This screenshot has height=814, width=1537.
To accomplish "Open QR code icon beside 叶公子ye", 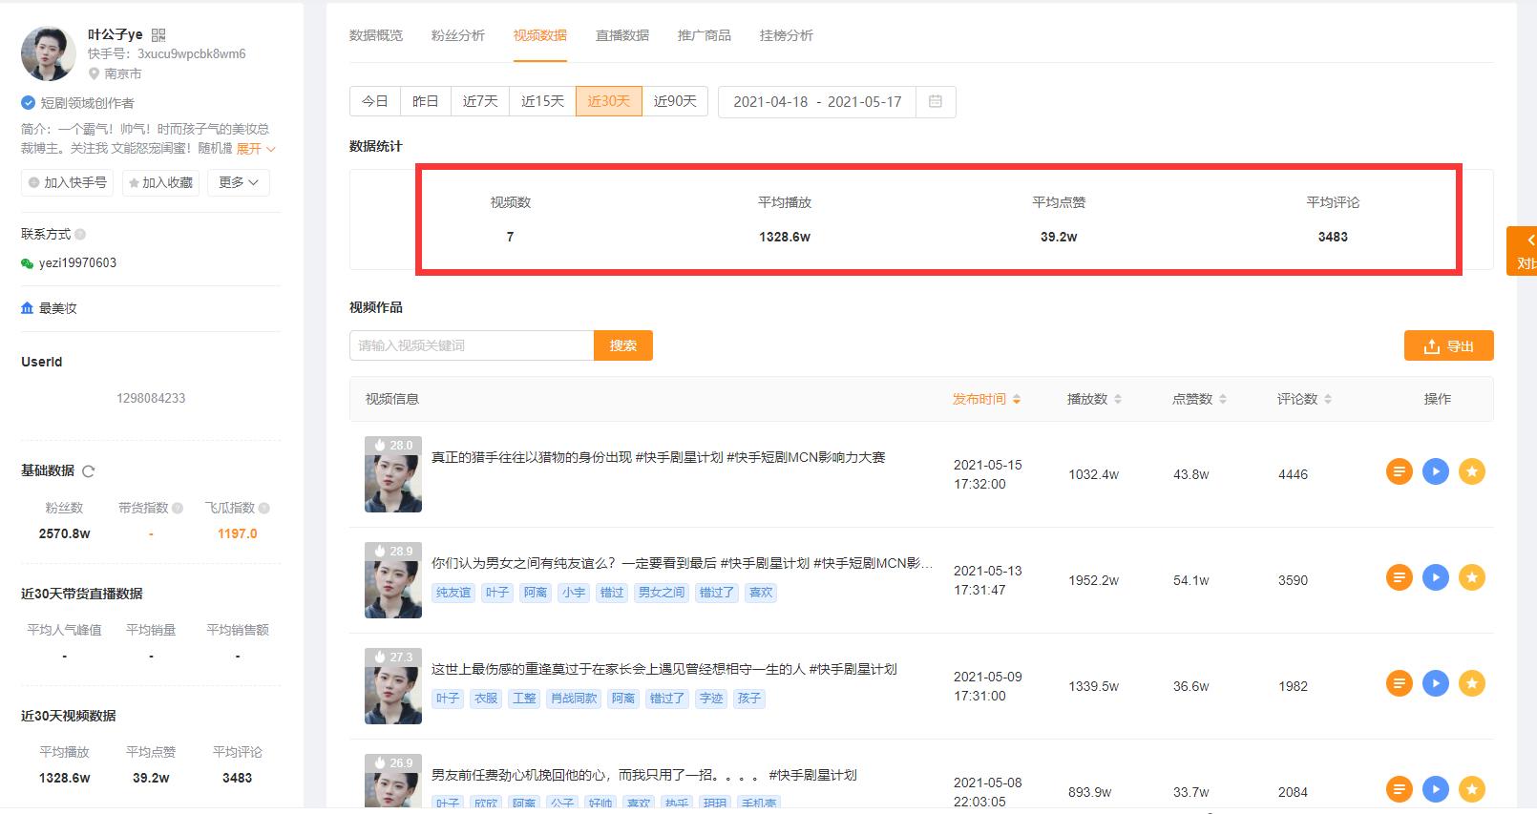I will [x=158, y=35].
